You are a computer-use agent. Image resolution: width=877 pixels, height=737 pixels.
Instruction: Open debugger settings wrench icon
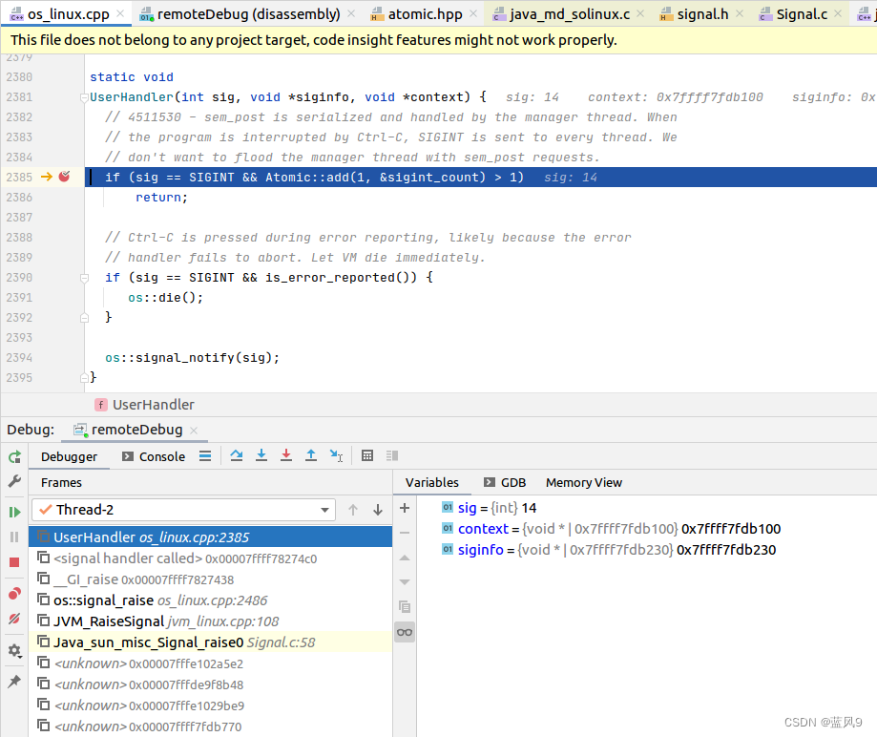[x=14, y=481]
